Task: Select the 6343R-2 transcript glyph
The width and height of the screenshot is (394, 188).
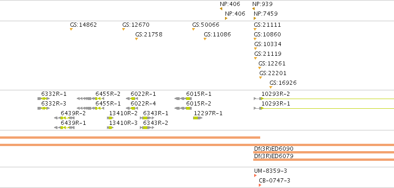Action: 147,128
